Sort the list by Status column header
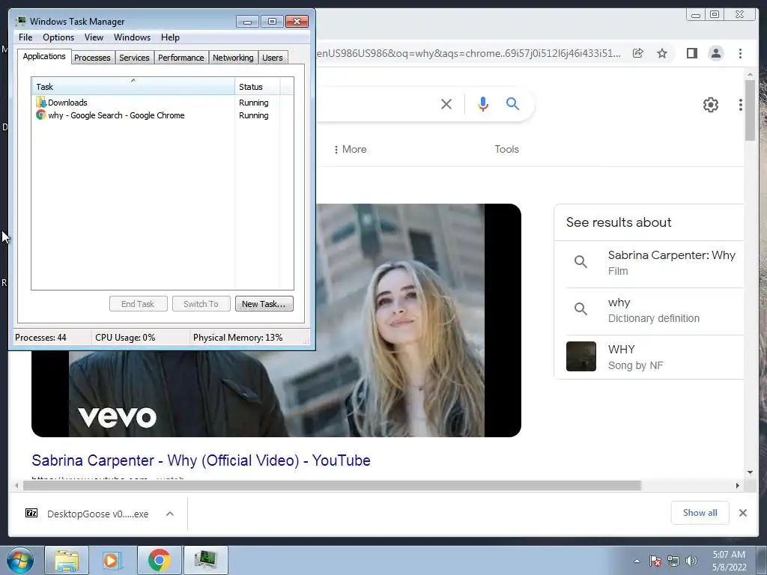The width and height of the screenshot is (767, 575). [258, 87]
